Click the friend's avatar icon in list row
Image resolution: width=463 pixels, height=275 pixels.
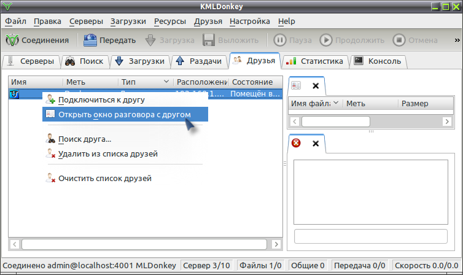click(x=14, y=94)
